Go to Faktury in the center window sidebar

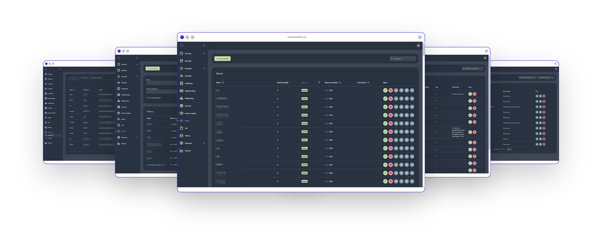tap(187, 136)
